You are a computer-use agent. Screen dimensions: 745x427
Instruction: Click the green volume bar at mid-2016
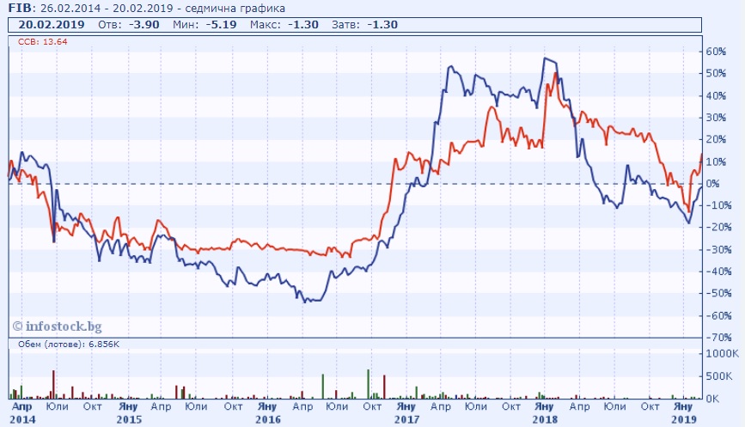click(x=323, y=386)
